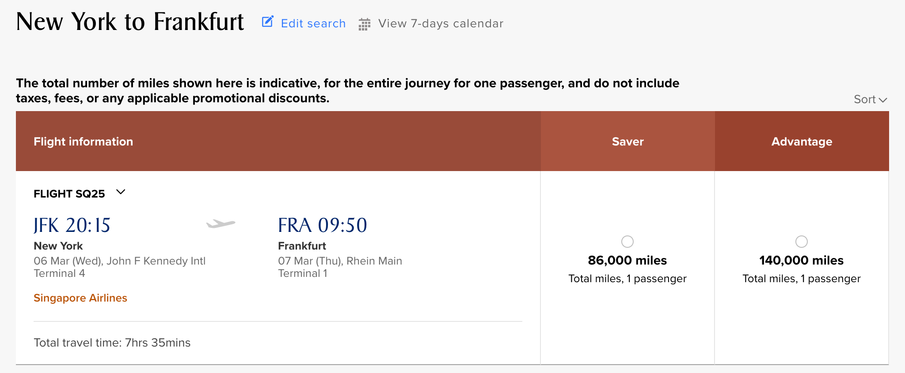Click the Flight information column header
Screen dimensions: 905x373
pyautogui.click(x=83, y=142)
